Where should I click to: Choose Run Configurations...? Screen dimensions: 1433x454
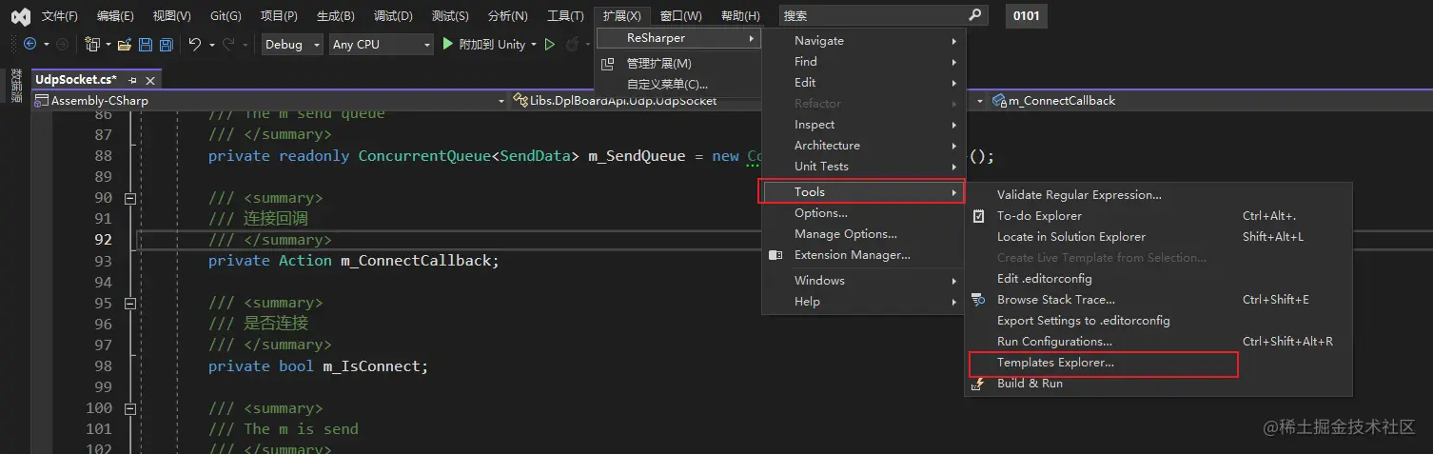pyautogui.click(x=1158, y=342)
